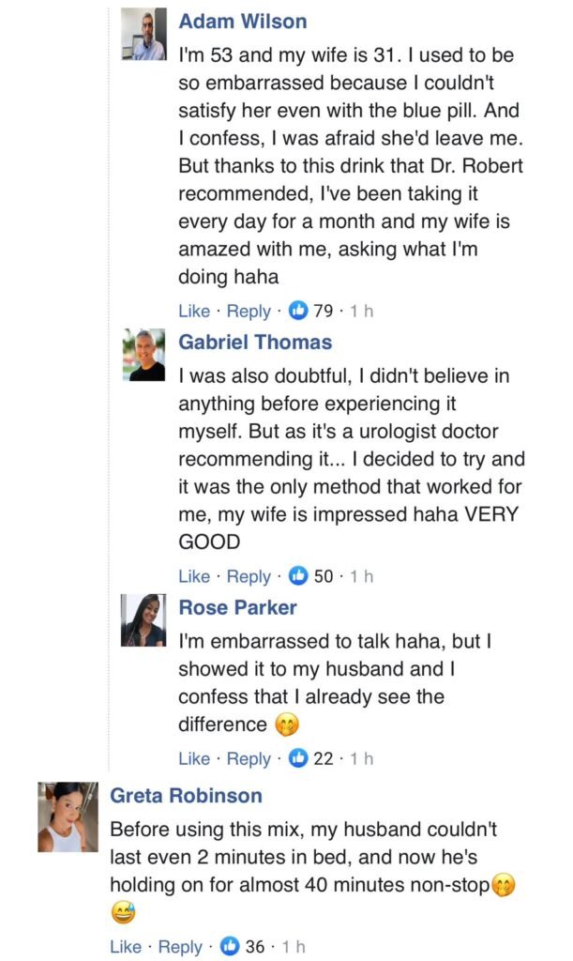Image resolution: width=573 pixels, height=961 pixels.
Task: Reply to Greta Robinson's comment
Action: (180, 947)
